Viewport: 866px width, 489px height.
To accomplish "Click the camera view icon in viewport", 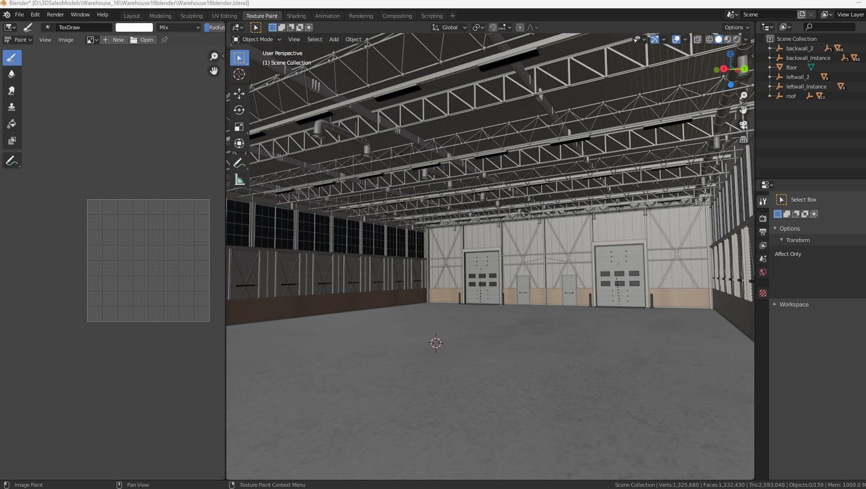I will point(743,125).
